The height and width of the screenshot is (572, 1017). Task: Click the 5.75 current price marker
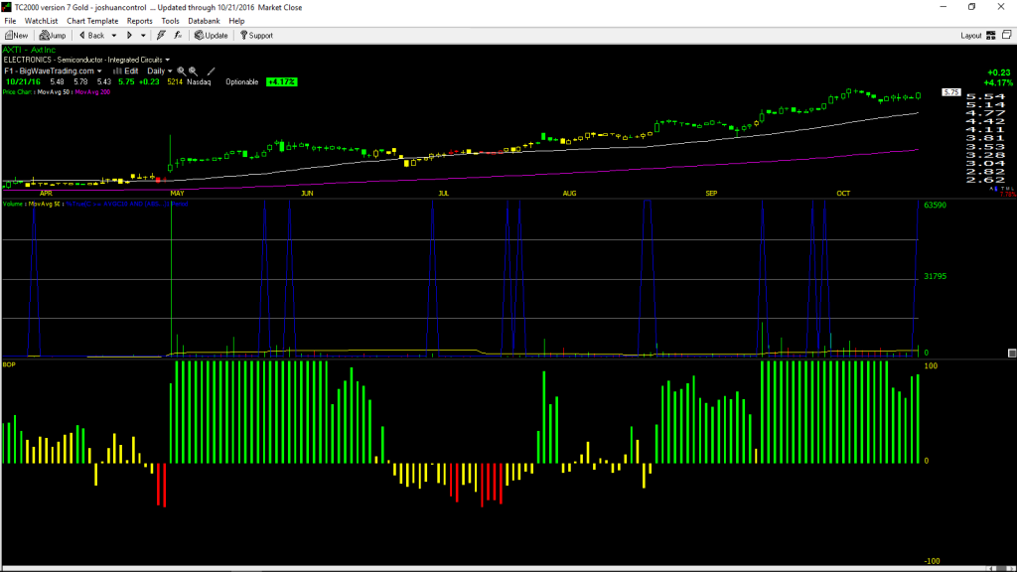[950, 92]
